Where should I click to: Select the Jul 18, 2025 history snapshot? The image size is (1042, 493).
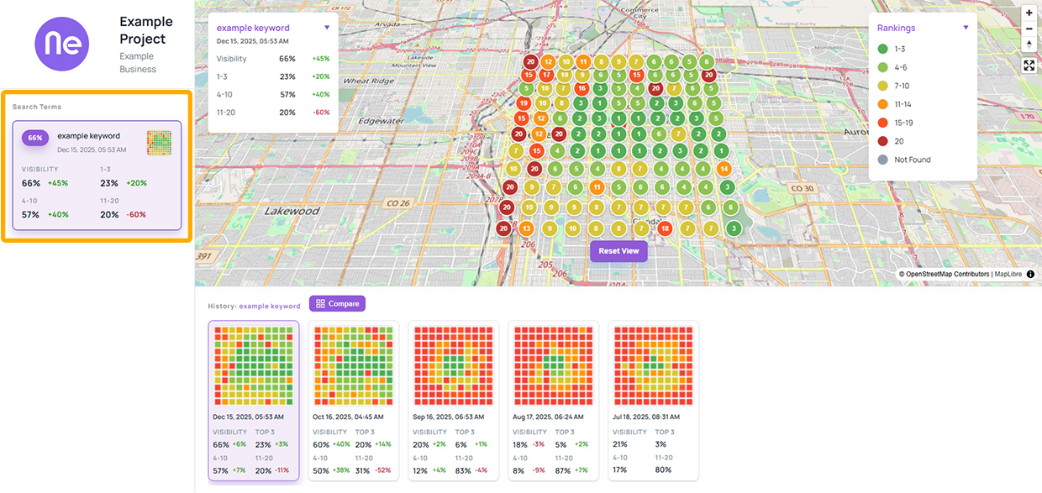coord(653,401)
